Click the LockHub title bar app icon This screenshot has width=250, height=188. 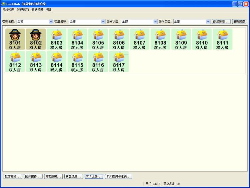tap(3, 4)
